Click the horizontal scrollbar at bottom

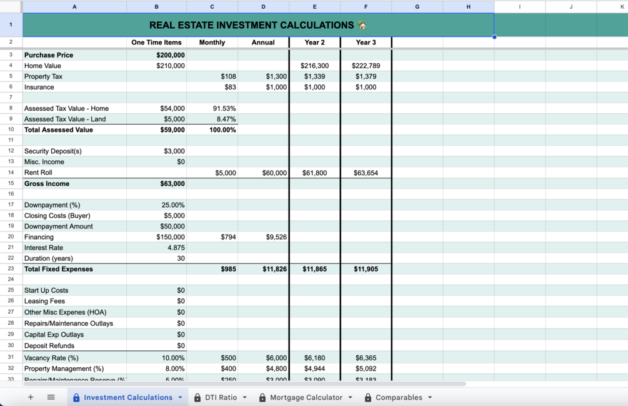pyautogui.click(x=244, y=384)
